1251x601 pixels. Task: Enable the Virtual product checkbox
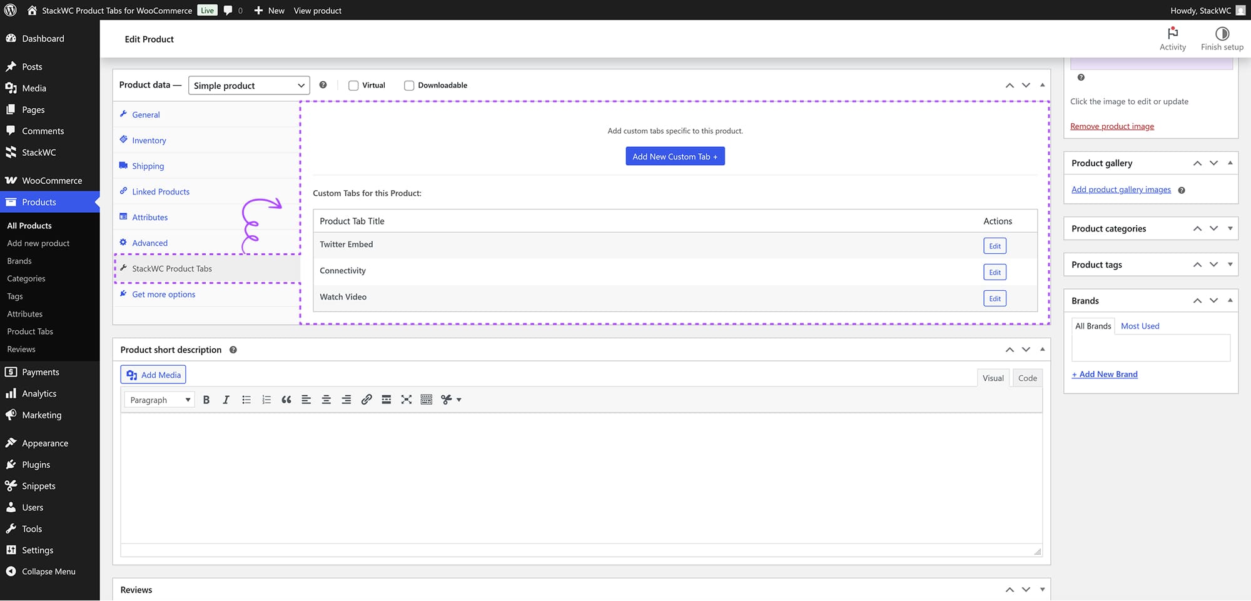pyautogui.click(x=353, y=86)
